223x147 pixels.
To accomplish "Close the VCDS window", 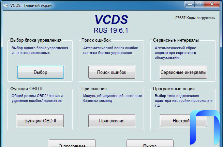I will coord(212,4).
